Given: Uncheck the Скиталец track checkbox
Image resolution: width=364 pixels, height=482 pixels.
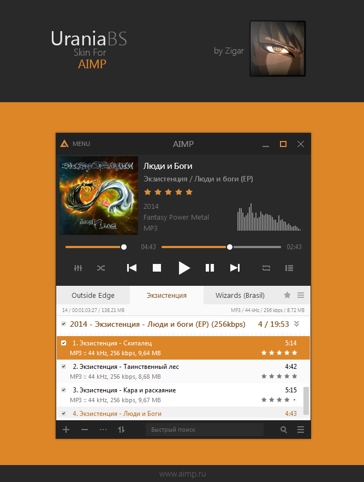Looking at the screenshot, I should [63, 343].
